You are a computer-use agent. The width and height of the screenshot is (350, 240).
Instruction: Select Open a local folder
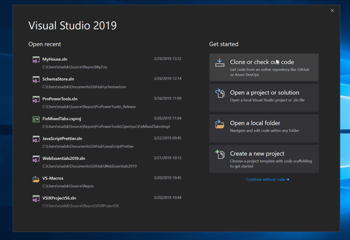pyautogui.click(x=264, y=128)
